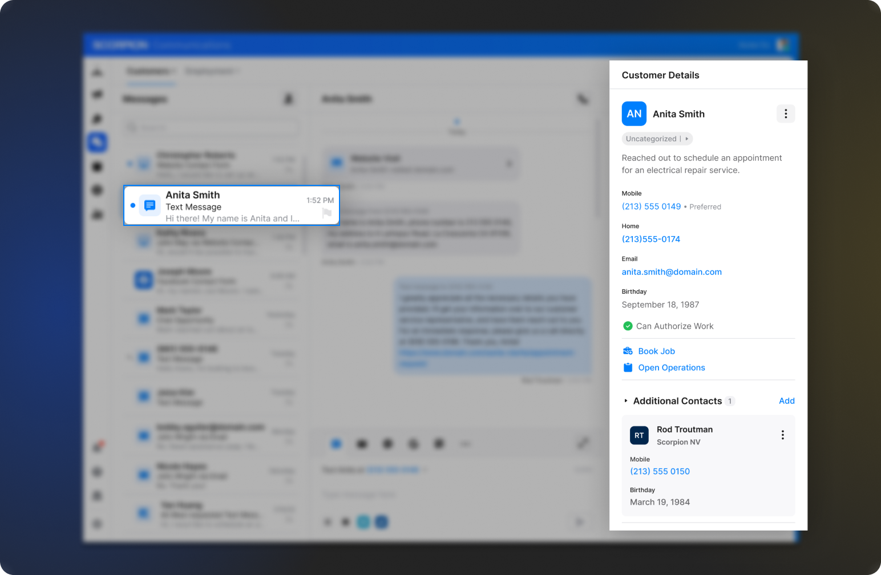Open the Uncategorized category dropdown

(x=657, y=139)
